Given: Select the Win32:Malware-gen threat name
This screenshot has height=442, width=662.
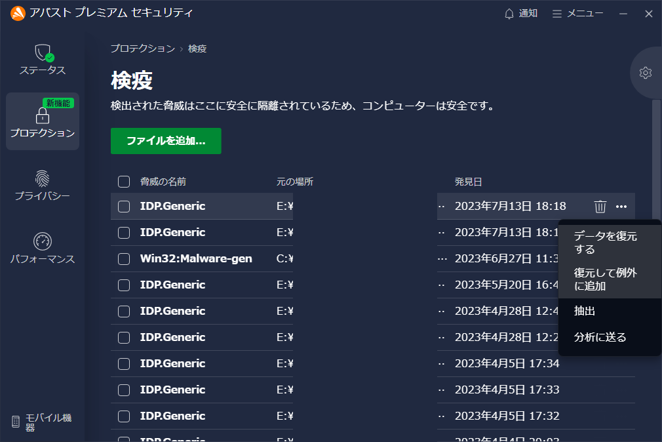Looking at the screenshot, I should point(196,258).
